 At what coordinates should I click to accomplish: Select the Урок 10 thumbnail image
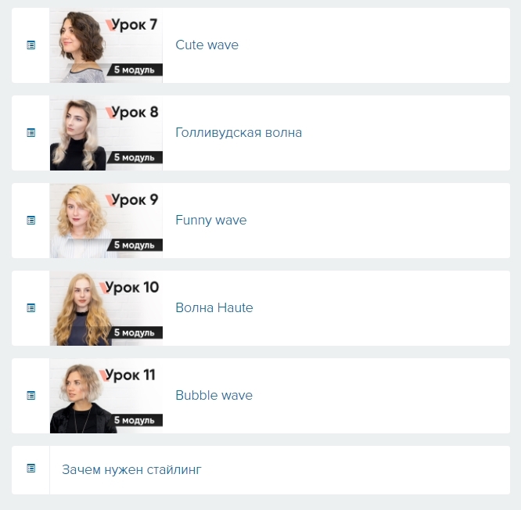[x=106, y=308]
